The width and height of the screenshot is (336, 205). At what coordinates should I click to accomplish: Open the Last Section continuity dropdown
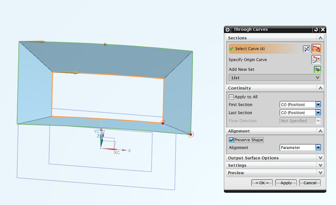(x=300, y=113)
